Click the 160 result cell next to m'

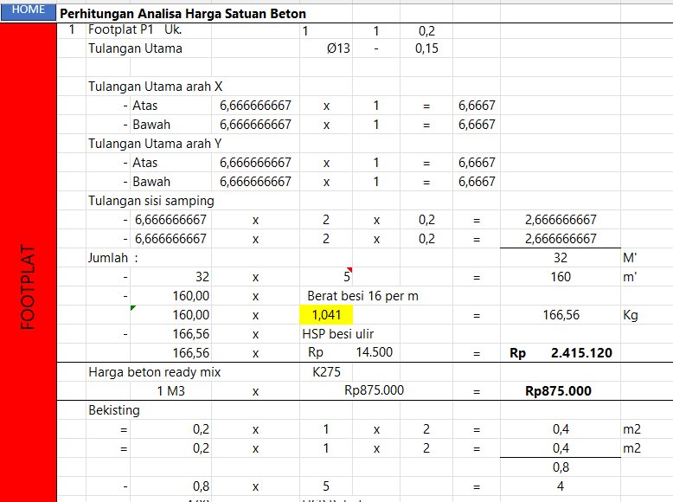click(561, 277)
